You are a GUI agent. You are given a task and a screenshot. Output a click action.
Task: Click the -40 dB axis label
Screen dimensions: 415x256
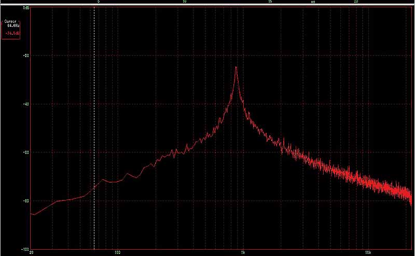pyautogui.click(x=26, y=104)
